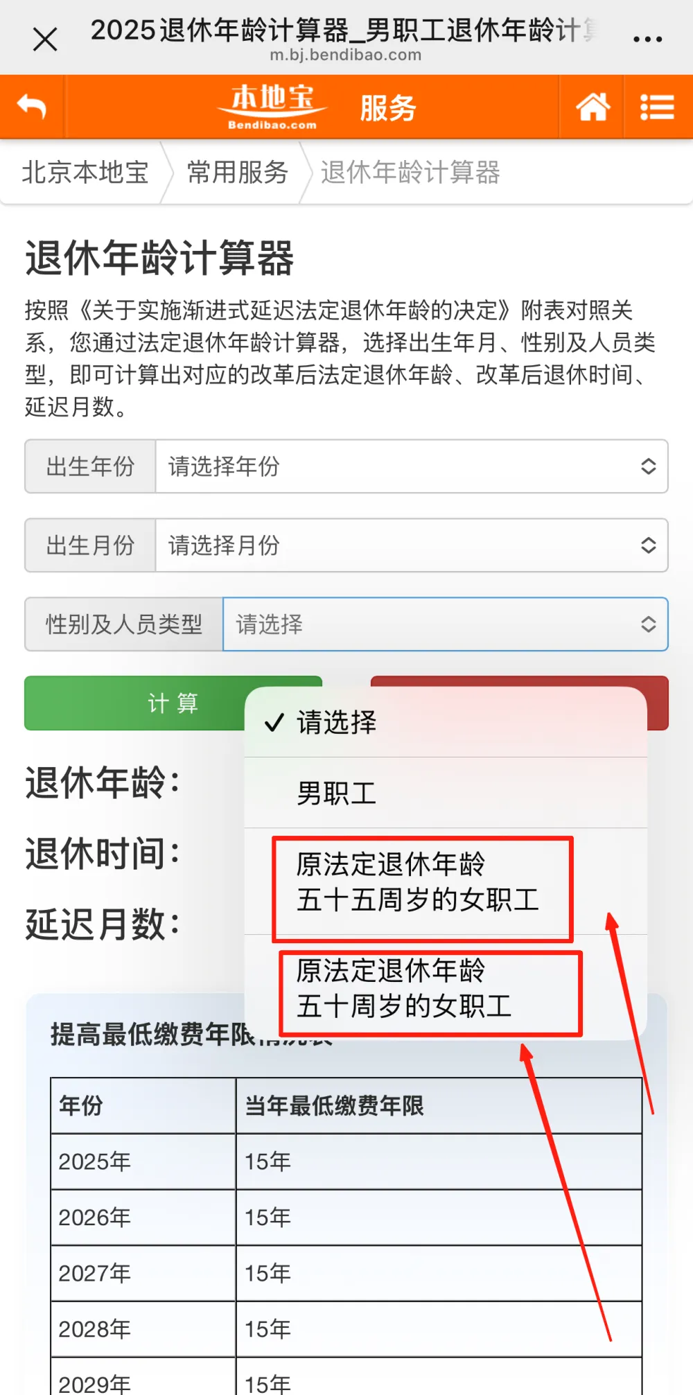The image size is (693, 1395).
Task: Tap the orange back arrow icon
Action: [32, 107]
